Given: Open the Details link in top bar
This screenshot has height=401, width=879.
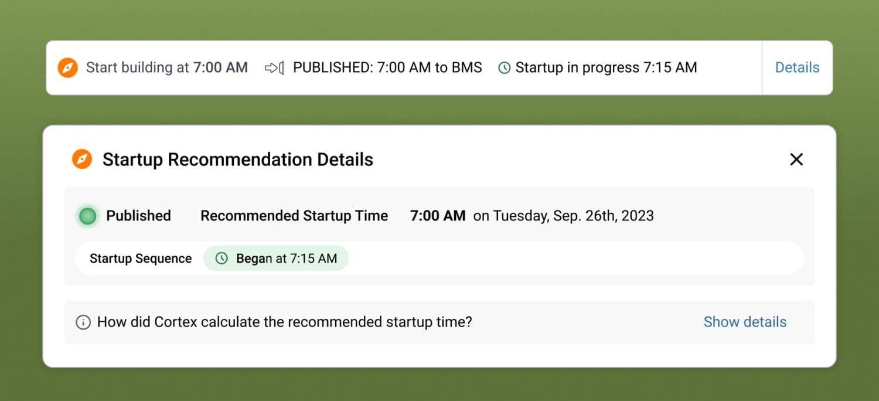Looking at the screenshot, I should (797, 67).
